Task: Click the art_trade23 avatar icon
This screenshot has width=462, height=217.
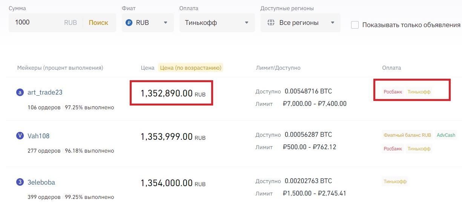Action: coord(20,92)
